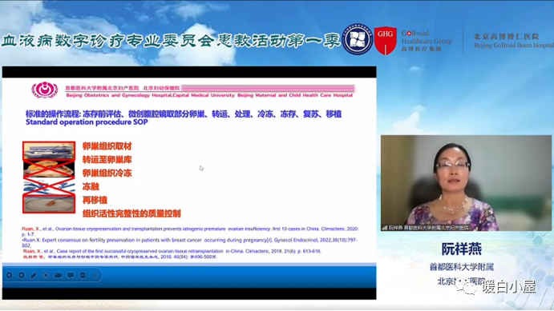The width and height of the screenshot is (554, 311).
Task: Click the focus-frame icon in slideshow toolbar
Action: (46, 275)
